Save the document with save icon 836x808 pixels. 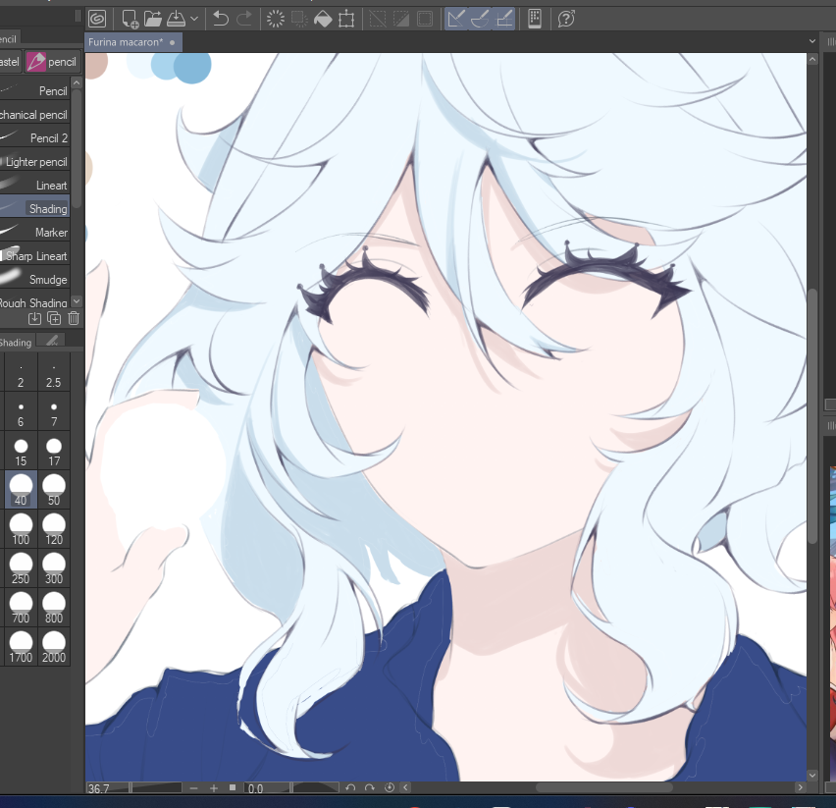tap(176, 20)
